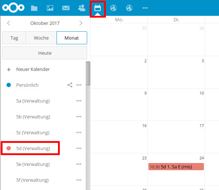The width and height of the screenshot is (219, 190).
Task: Go to previous month with left arrow
Action: click(9, 23)
